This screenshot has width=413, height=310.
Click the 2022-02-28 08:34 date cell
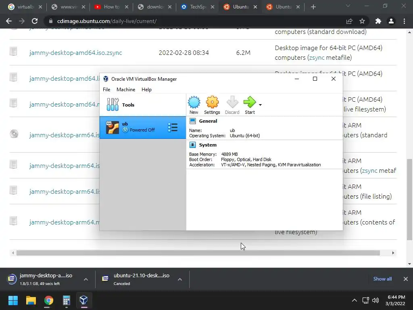coord(184,53)
